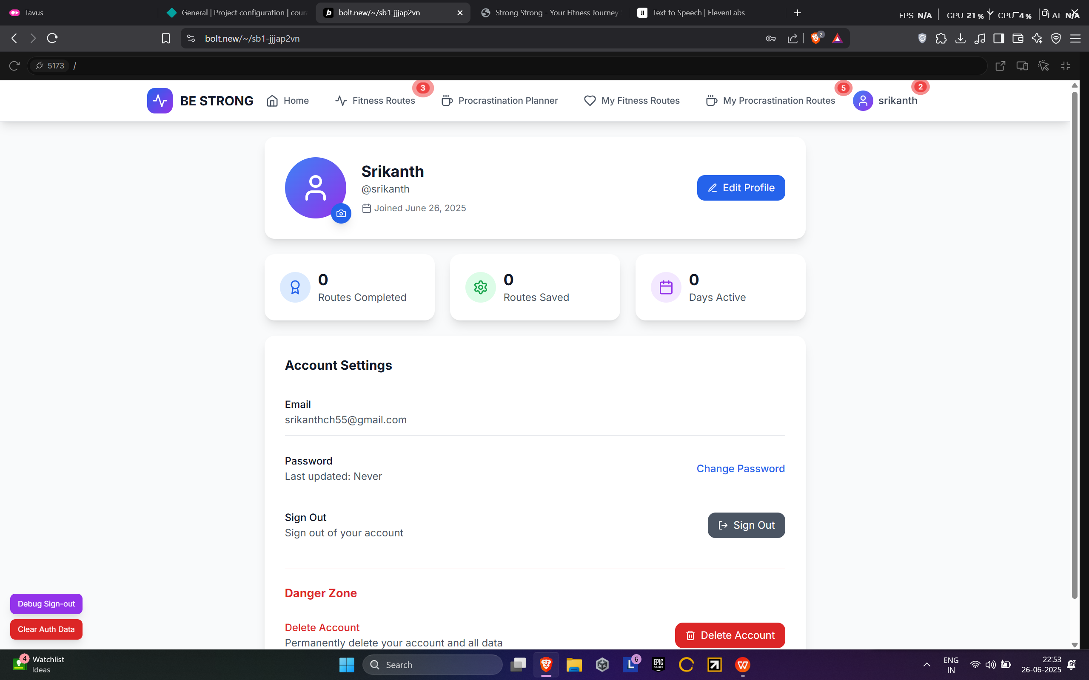This screenshot has height=680, width=1089.
Task: Click the Brave Shields lion icon
Action: 815,38
